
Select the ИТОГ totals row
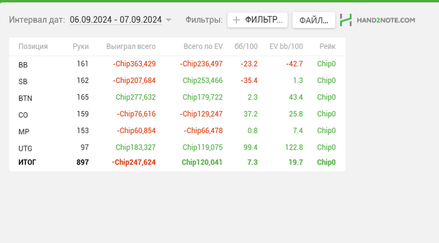[x=177, y=162]
